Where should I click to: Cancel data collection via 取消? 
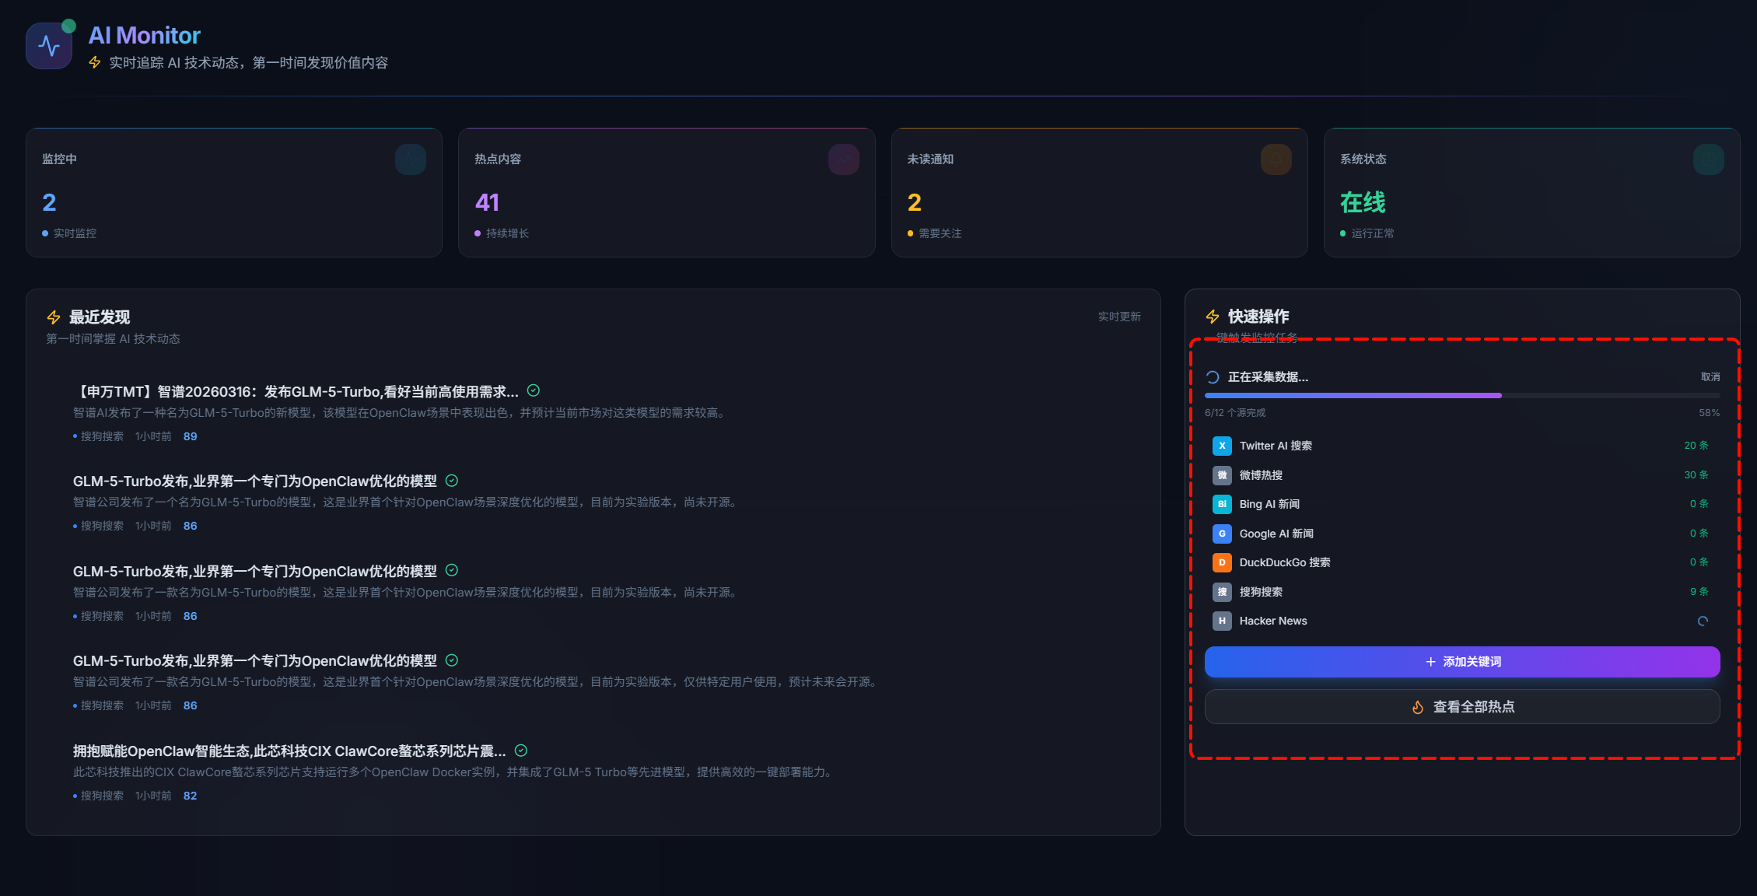click(1710, 377)
